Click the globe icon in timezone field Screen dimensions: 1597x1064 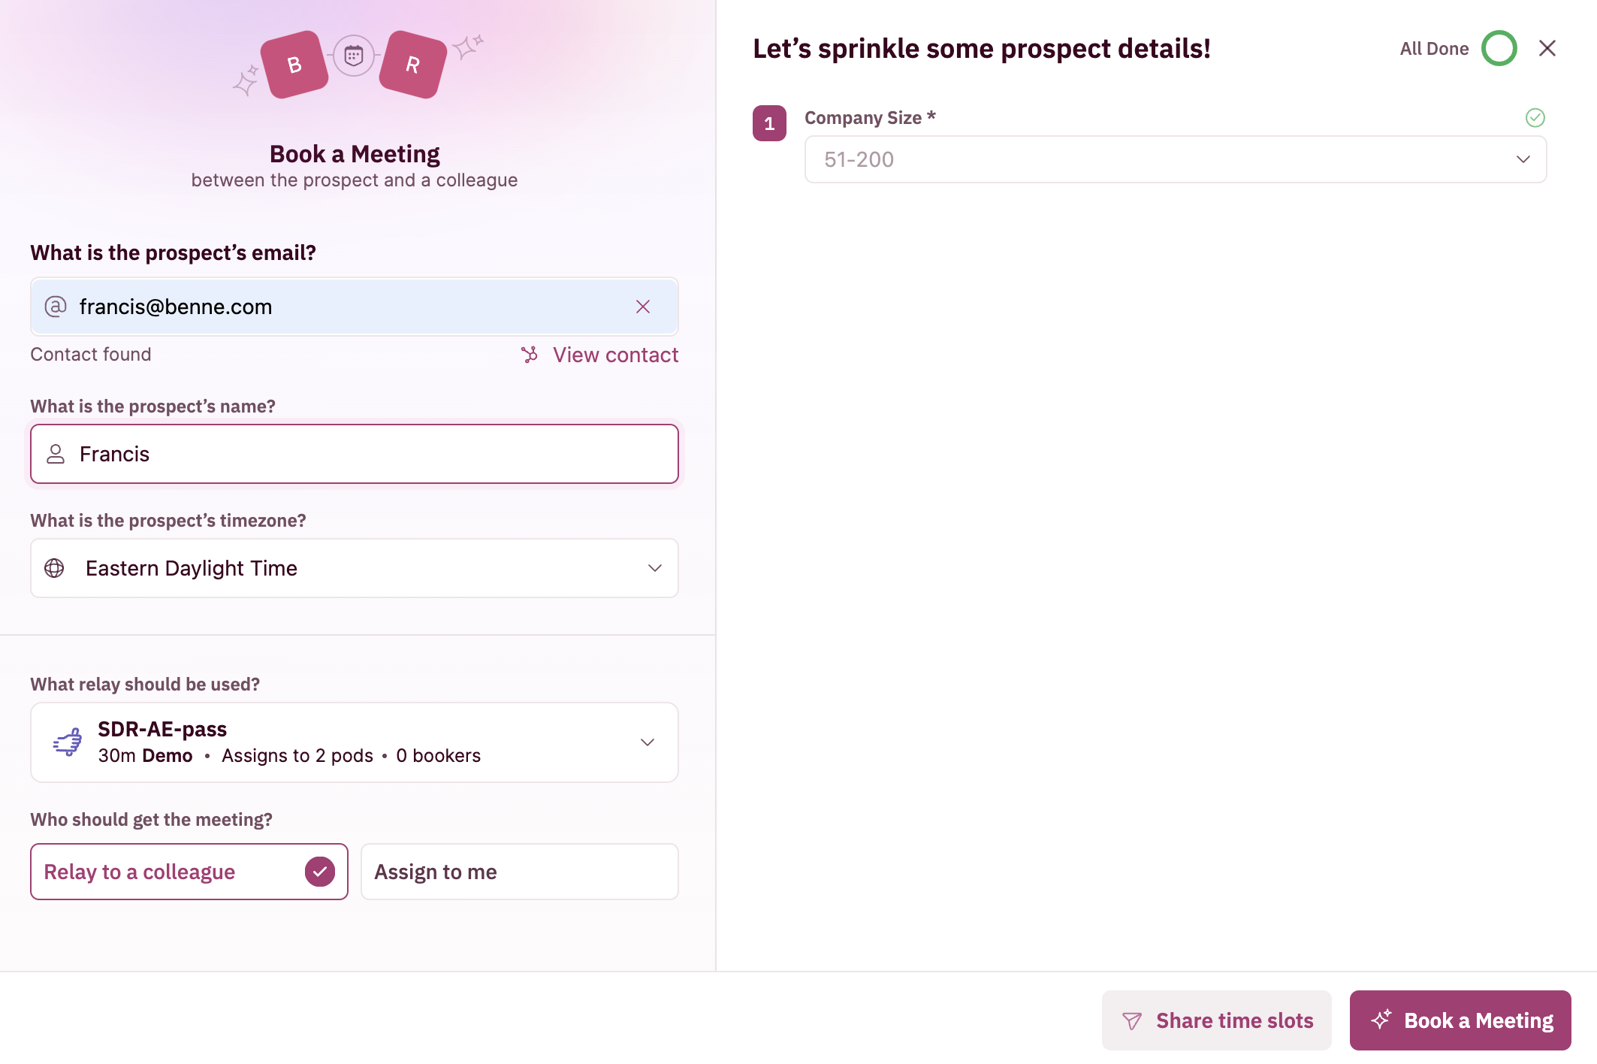(x=55, y=568)
